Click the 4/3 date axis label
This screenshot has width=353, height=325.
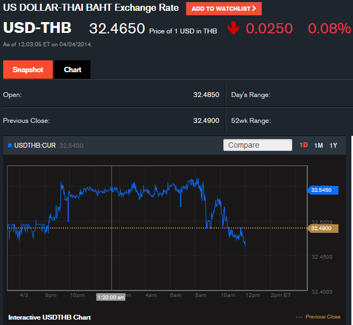click(24, 295)
